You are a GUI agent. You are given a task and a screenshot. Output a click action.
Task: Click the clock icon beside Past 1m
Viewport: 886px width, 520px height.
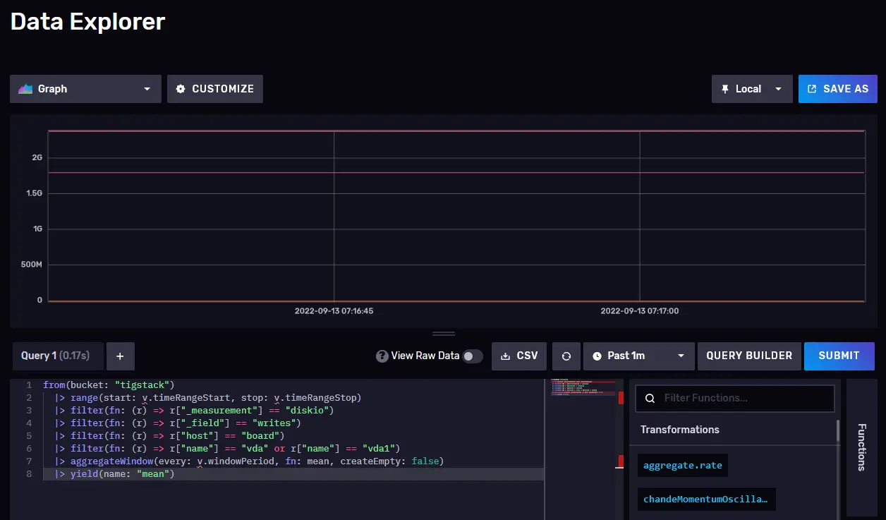(x=597, y=356)
